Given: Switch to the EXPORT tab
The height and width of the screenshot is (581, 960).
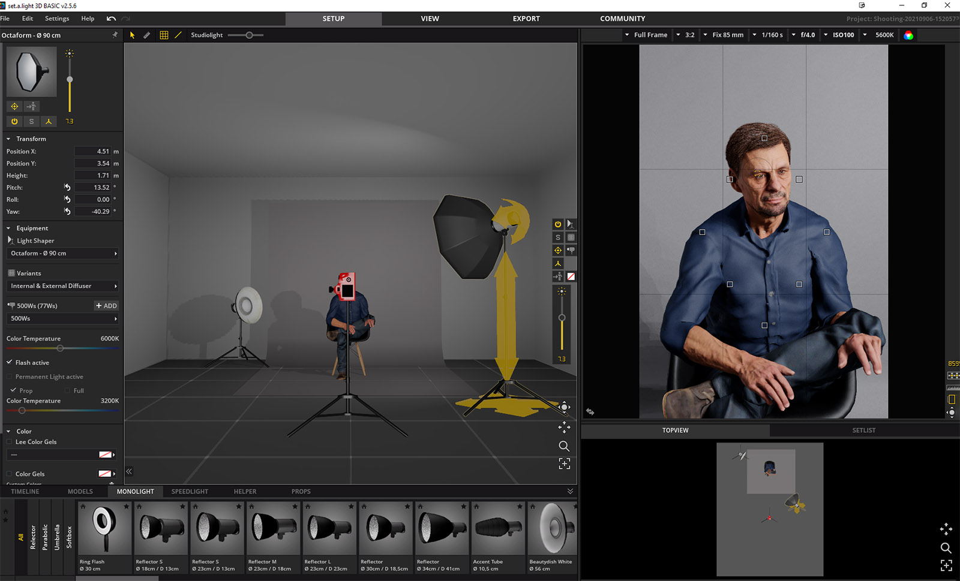Looking at the screenshot, I should [526, 19].
